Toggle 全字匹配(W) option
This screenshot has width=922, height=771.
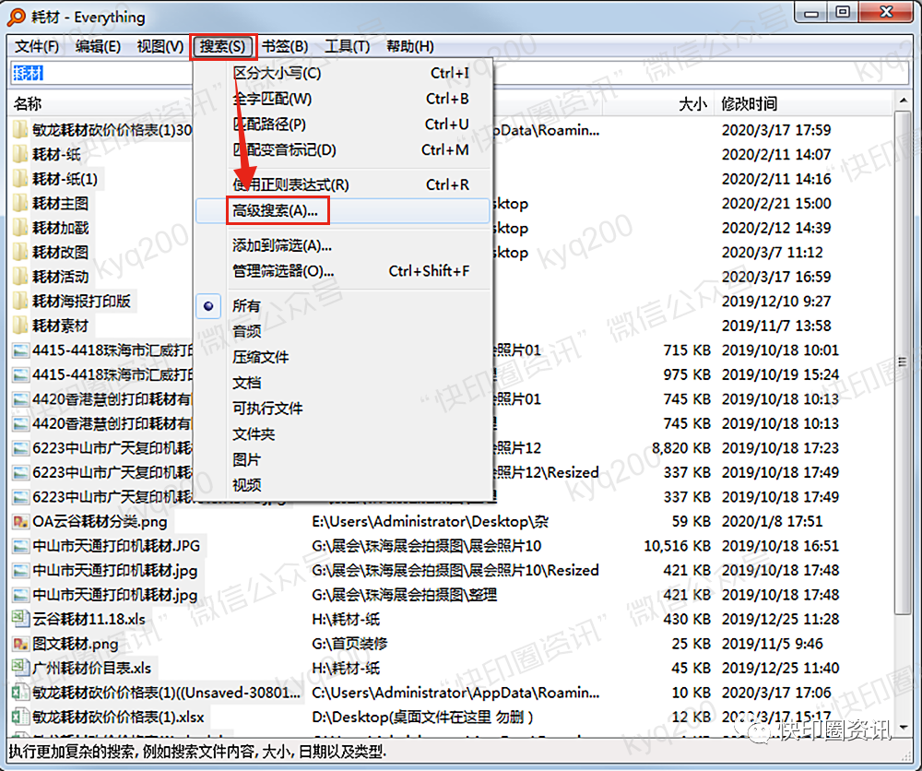[x=343, y=99]
